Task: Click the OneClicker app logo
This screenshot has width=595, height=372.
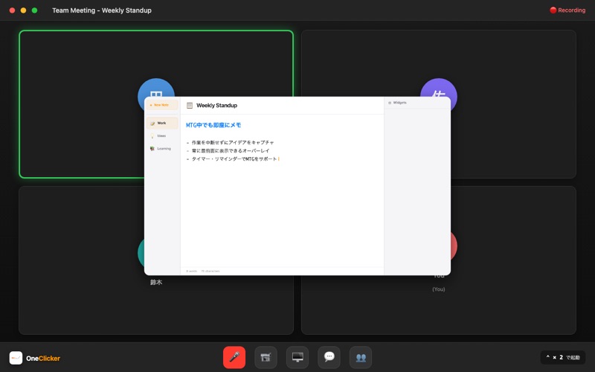Action: click(16, 358)
